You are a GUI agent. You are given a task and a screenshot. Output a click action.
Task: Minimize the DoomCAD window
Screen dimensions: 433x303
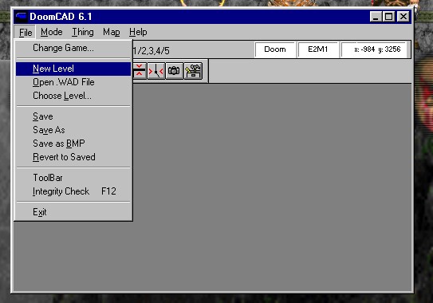click(376, 17)
